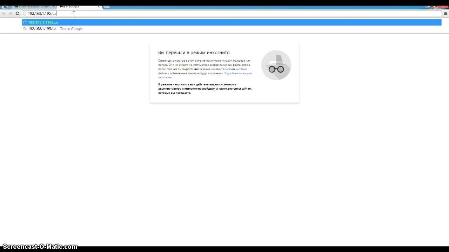Close the Screen Recorder tab
This screenshot has width=449, height=252.
(54, 7)
